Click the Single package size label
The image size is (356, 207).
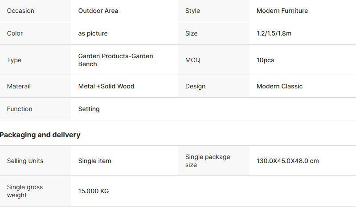point(208,161)
